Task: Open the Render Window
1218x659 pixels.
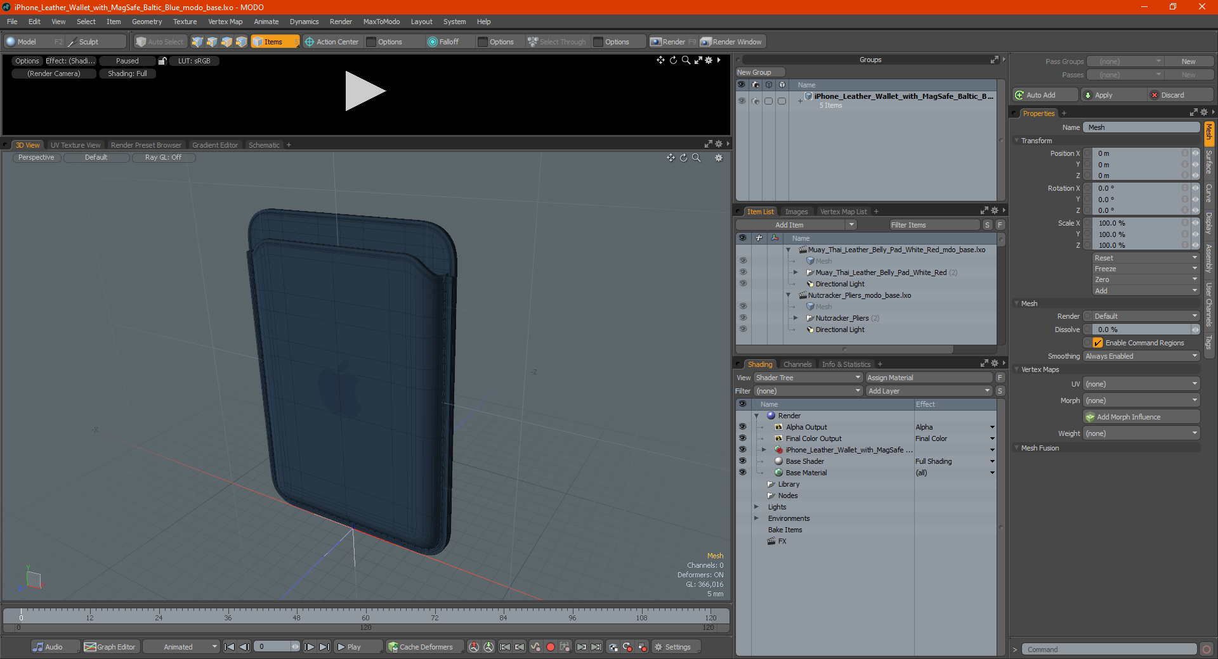Action: pyautogui.click(x=731, y=42)
